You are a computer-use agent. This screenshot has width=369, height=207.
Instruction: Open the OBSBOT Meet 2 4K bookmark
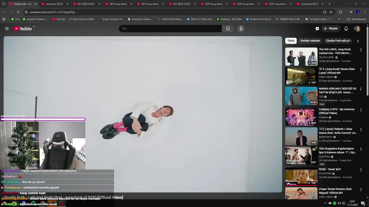pyautogui.click(x=288, y=19)
